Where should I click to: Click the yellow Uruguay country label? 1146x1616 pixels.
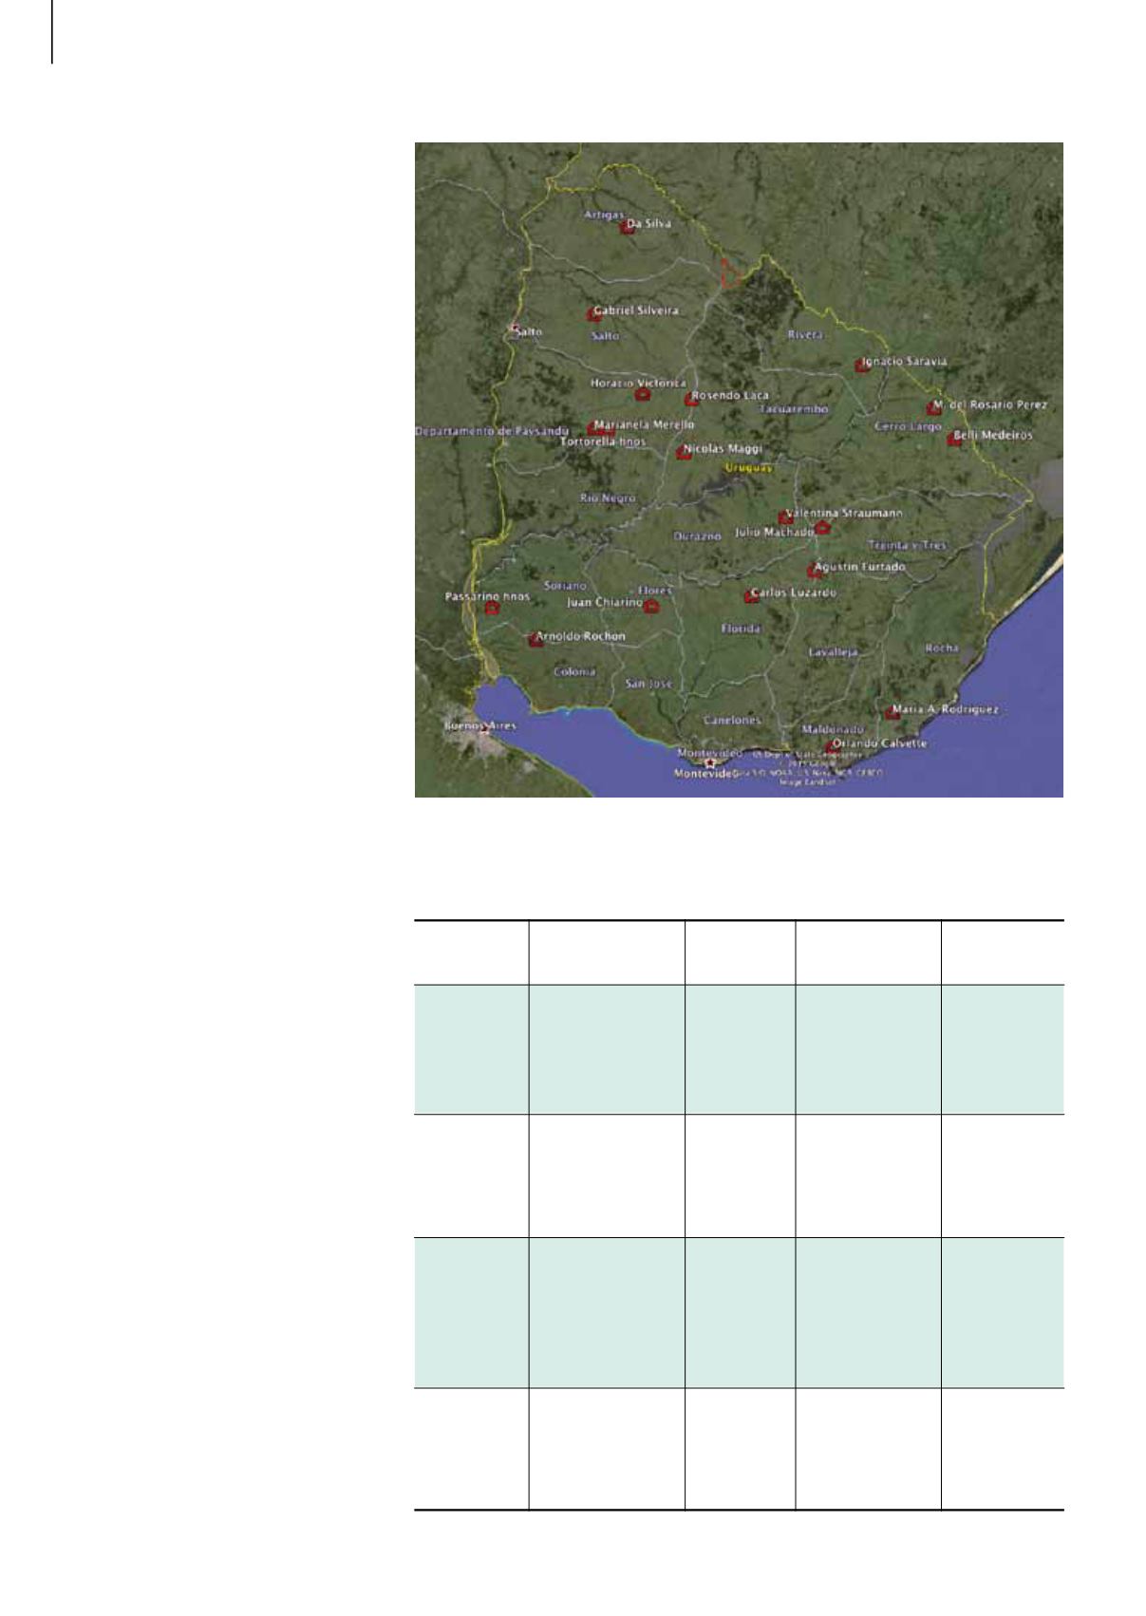point(749,467)
